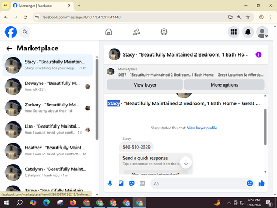Screen dimensions: 277x208
Task: Launch Firefox from the taskbar
Action: (x=73, y=202)
